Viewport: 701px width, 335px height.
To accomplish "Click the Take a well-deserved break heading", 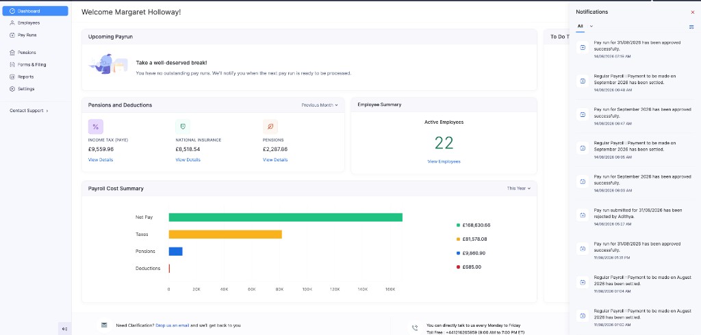I will click(x=171, y=63).
